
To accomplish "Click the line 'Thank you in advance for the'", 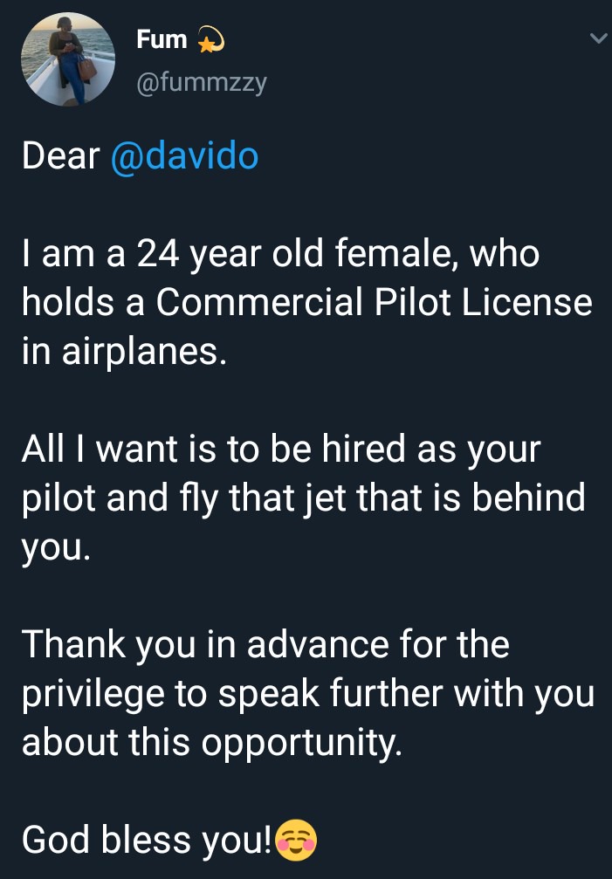I will pos(265,644).
